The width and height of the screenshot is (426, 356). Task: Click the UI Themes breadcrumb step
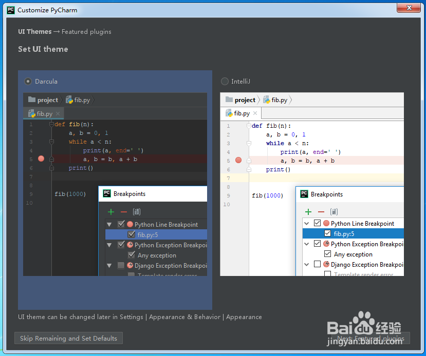pos(35,32)
